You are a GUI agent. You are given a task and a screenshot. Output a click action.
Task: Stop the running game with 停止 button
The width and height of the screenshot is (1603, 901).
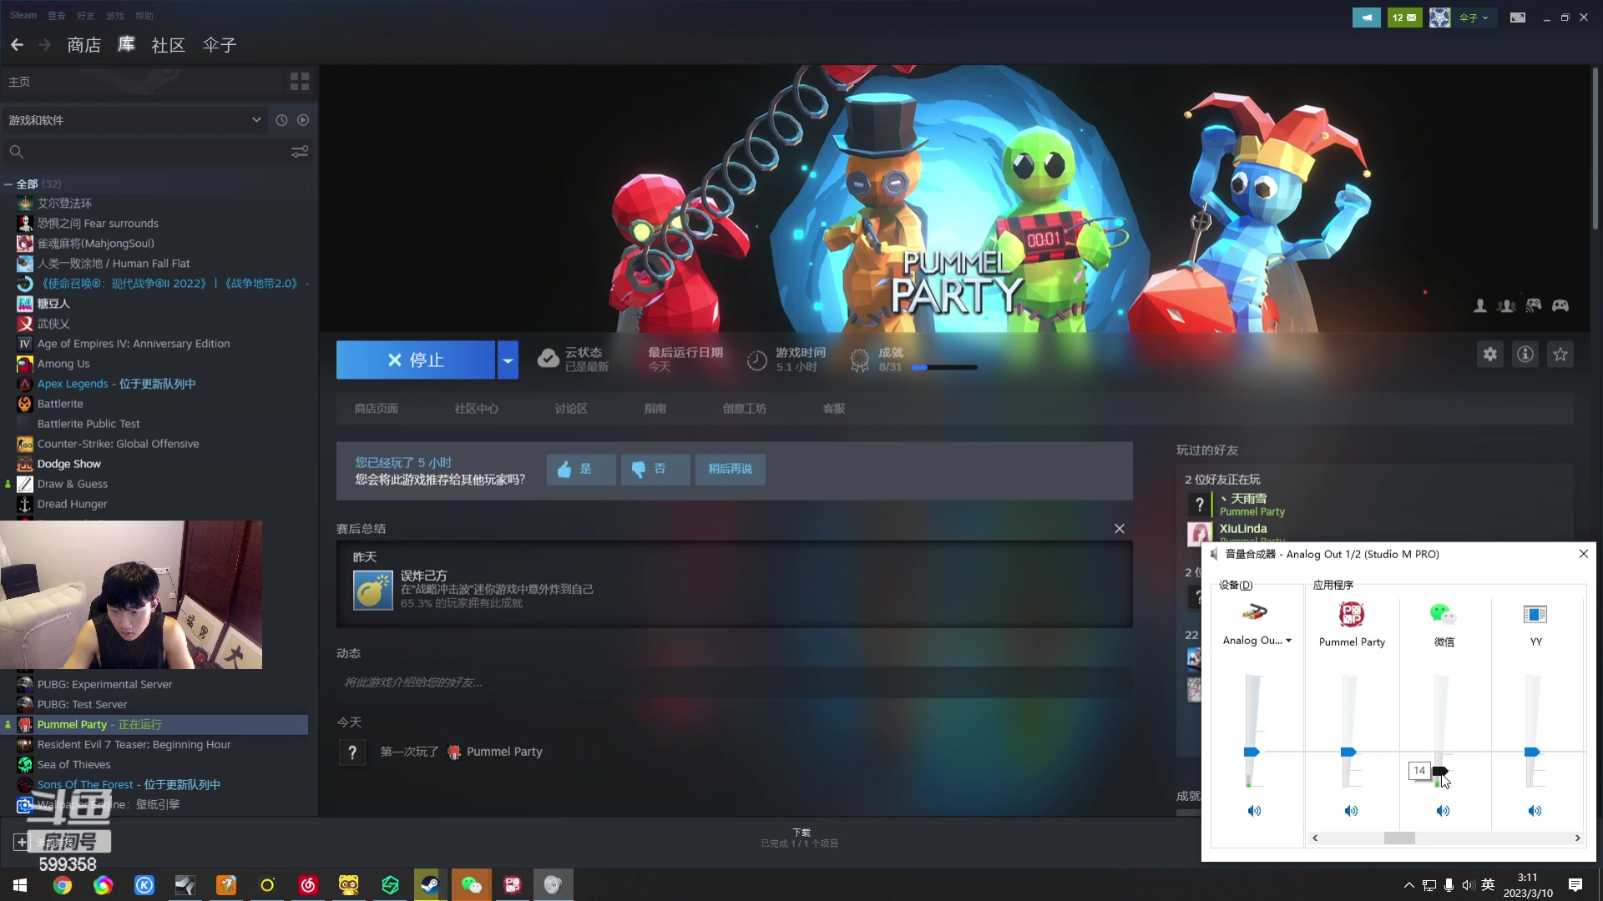[x=416, y=360]
